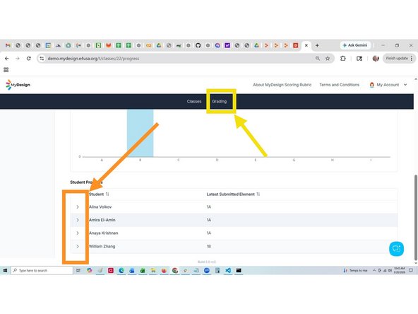Viewport: 418px width, 314px height.
Task: Open the Terms and Conditions link
Action: tap(339, 85)
